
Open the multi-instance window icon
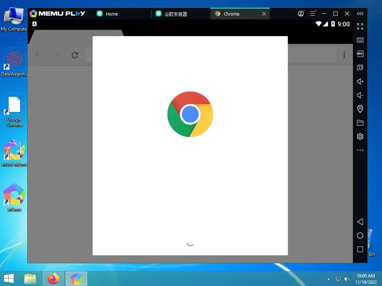[x=360, y=67]
